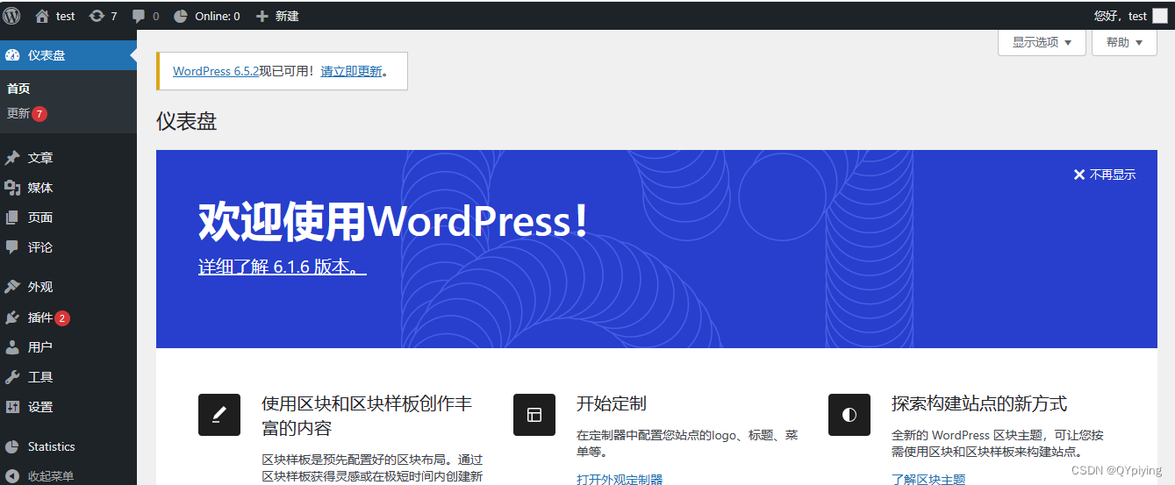1175x485 pixels.
Task: Click the red 2 plugin update badge
Action: 62,318
